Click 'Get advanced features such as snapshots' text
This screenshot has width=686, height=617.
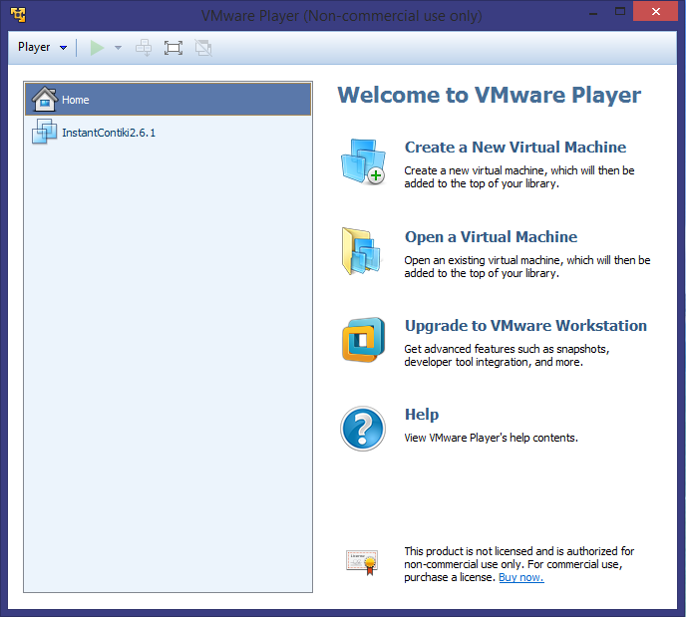pos(507,349)
